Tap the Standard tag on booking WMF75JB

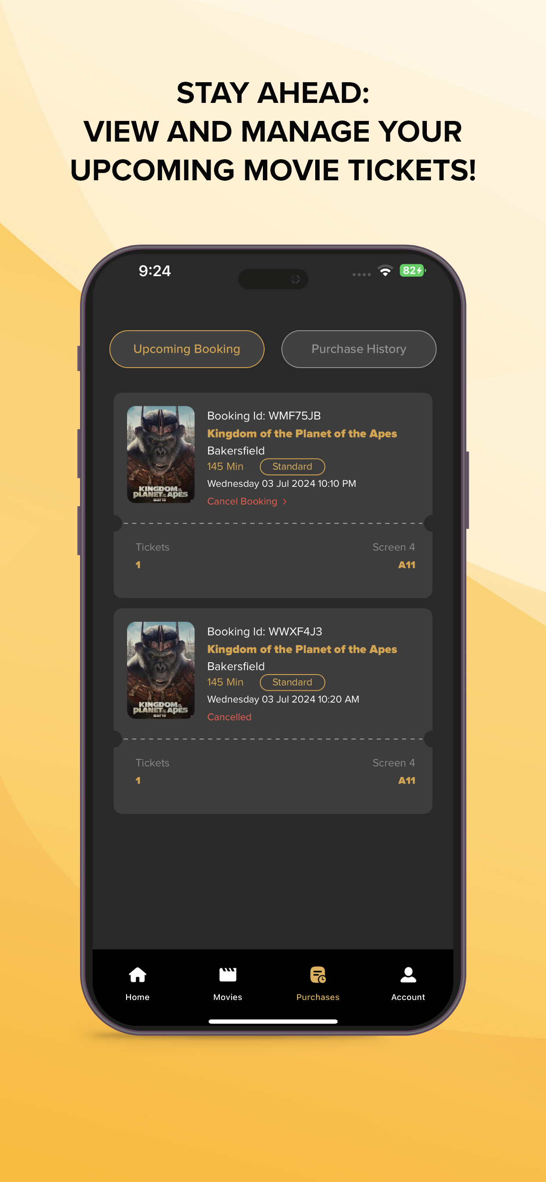[292, 467]
